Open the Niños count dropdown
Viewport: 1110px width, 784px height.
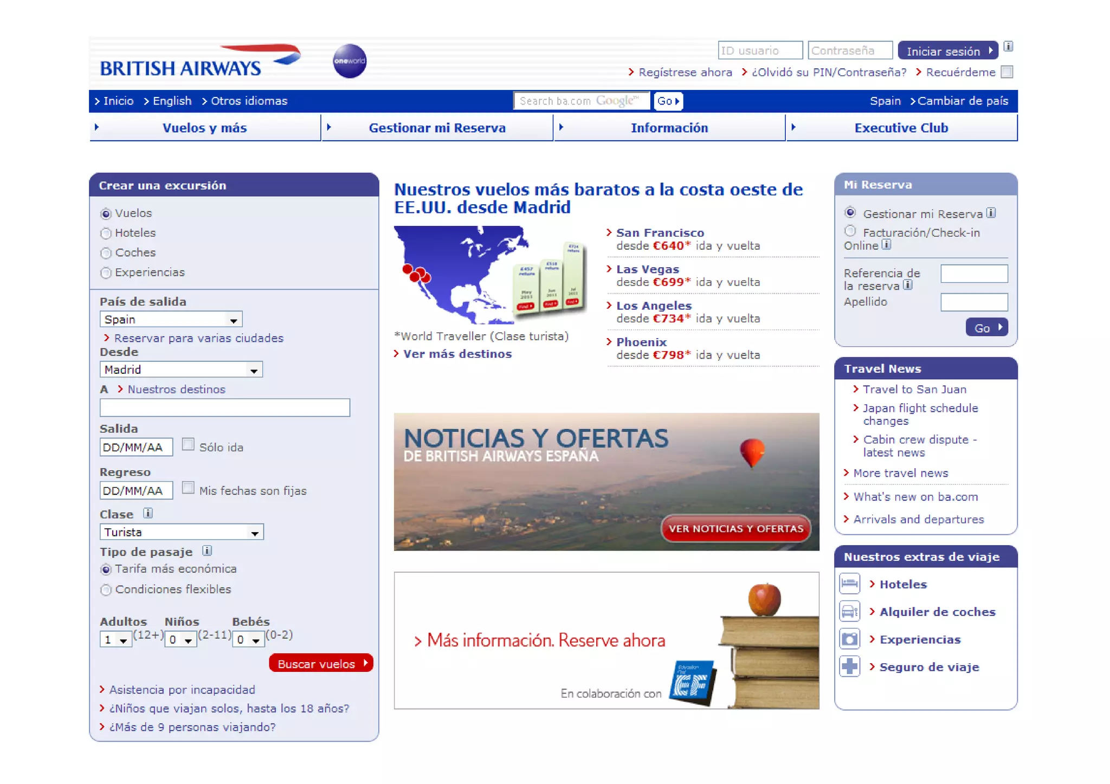[x=181, y=640]
